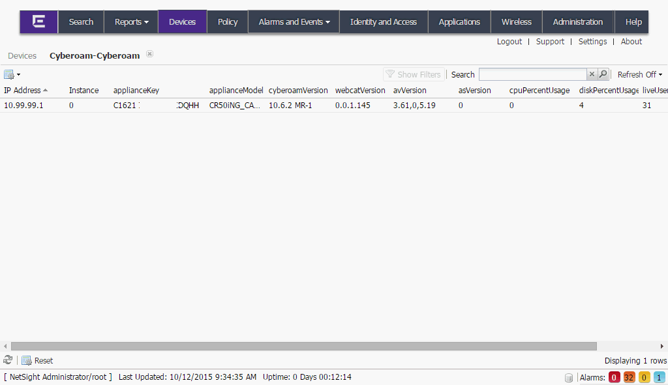Open the Settings link

pos(592,41)
